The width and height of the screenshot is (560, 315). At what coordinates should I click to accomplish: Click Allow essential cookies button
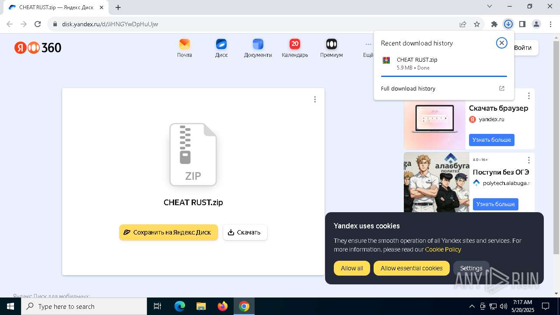[x=411, y=268]
